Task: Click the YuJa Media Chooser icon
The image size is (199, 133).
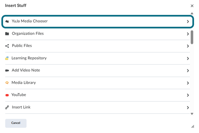Action: pyautogui.click(x=7, y=21)
